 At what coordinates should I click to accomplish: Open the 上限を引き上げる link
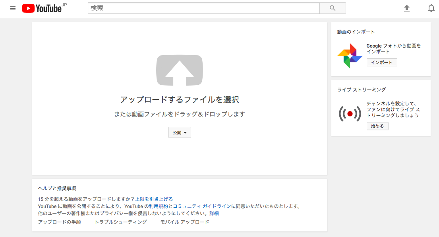(x=154, y=199)
